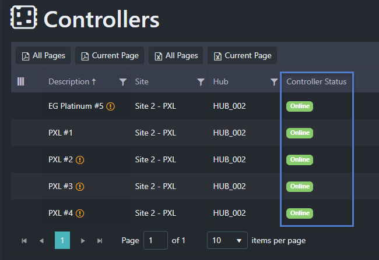
Task: Expand the items per page dropdown
Action: (x=227, y=240)
